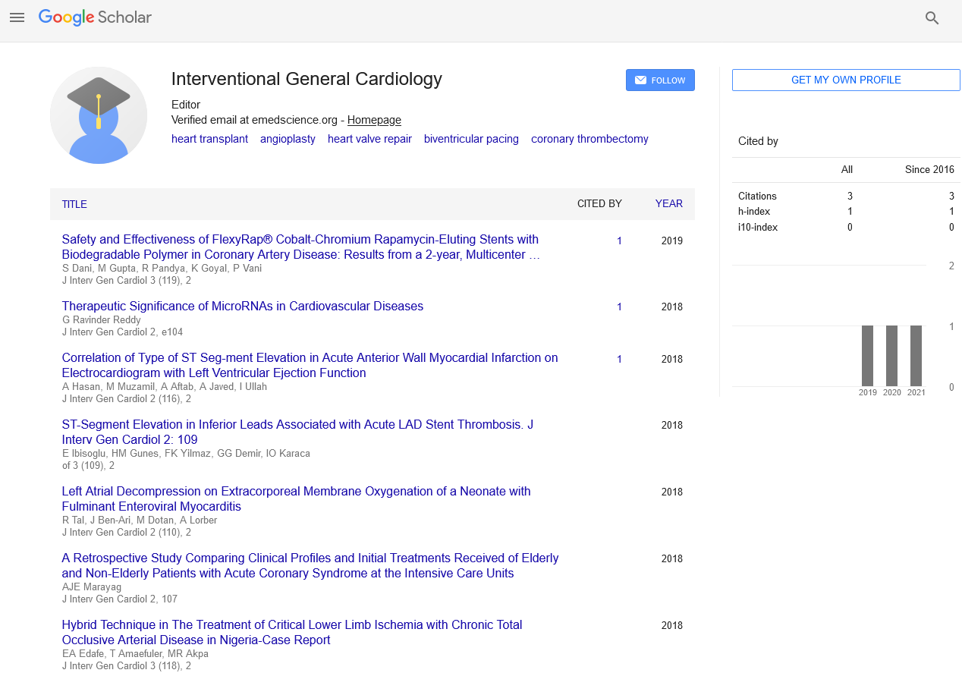This screenshot has width=962, height=673.
Task: Select the coronary thrombectomy tag
Action: click(x=589, y=139)
